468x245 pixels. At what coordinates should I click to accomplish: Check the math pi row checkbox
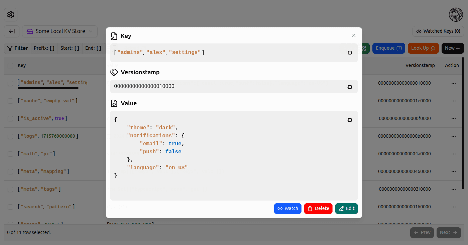tap(10, 154)
